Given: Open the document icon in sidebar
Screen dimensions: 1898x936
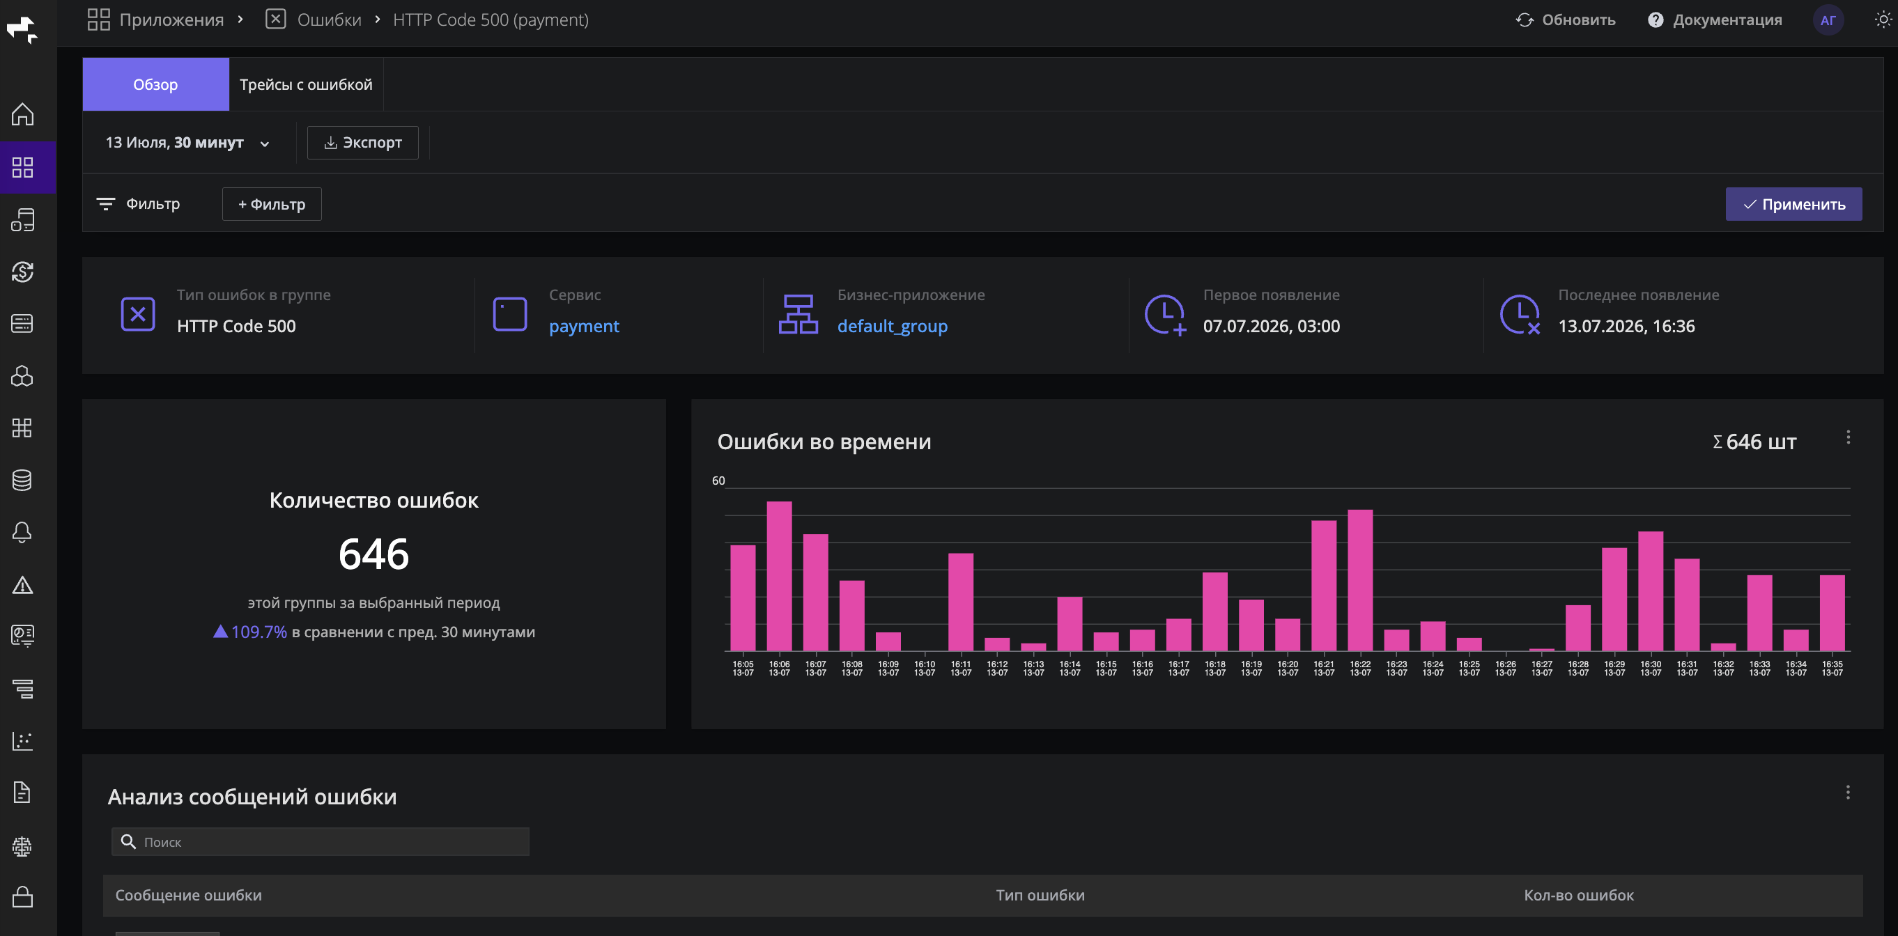Looking at the screenshot, I should pyautogui.click(x=22, y=793).
